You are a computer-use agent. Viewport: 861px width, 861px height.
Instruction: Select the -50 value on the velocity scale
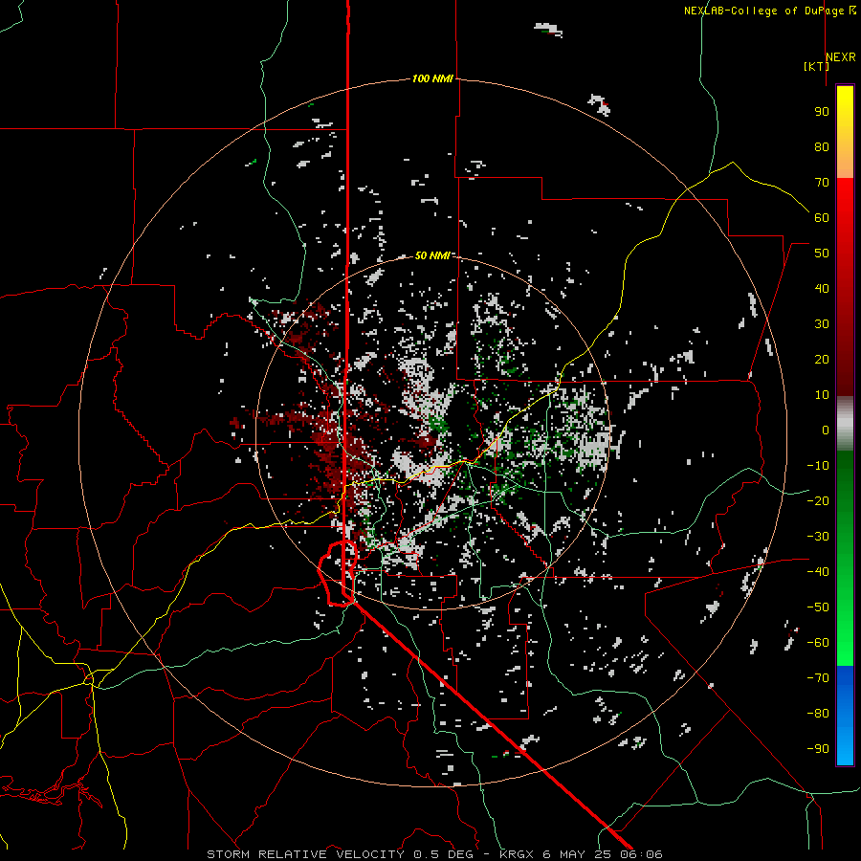tap(818, 607)
